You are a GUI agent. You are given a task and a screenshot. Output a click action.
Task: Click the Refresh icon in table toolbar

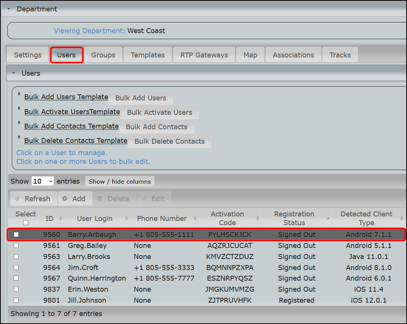18,199
